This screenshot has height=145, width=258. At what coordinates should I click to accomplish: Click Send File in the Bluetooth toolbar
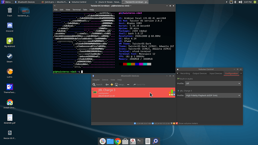click(139, 84)
